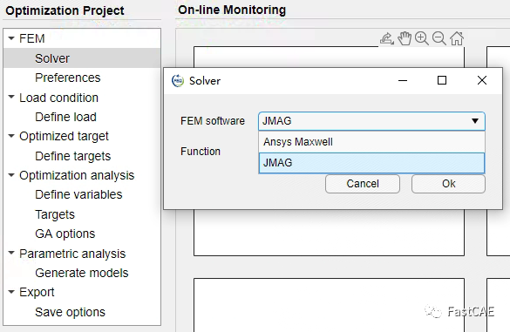Activate the zoom in magnifier tool
This screenshot has width=510, height=332.
click(422, 38)
